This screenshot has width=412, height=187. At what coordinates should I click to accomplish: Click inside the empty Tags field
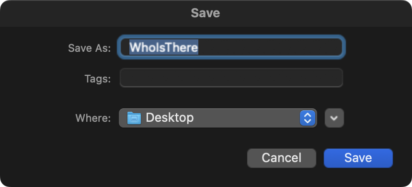coord(231,78)
